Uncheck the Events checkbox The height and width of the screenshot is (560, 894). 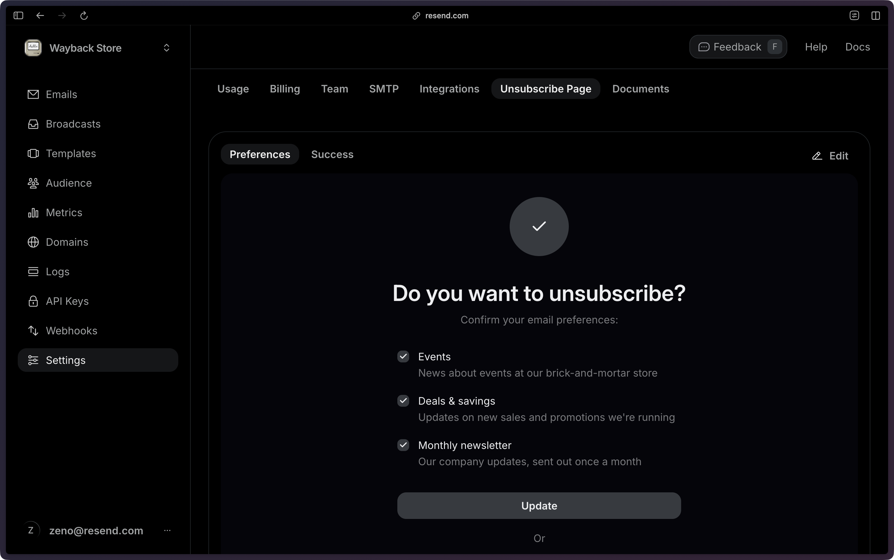coord(403,356)
